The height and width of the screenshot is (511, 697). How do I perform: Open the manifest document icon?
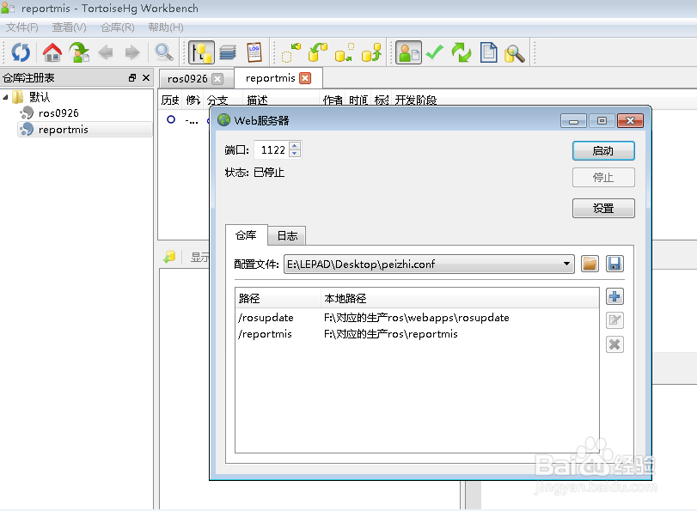click(x=488, y=52)
